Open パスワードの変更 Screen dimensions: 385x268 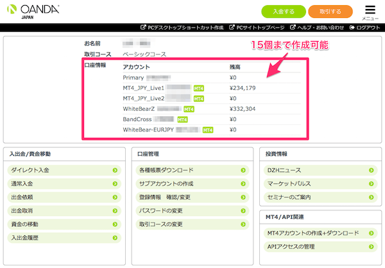click(x=193, y=211)
